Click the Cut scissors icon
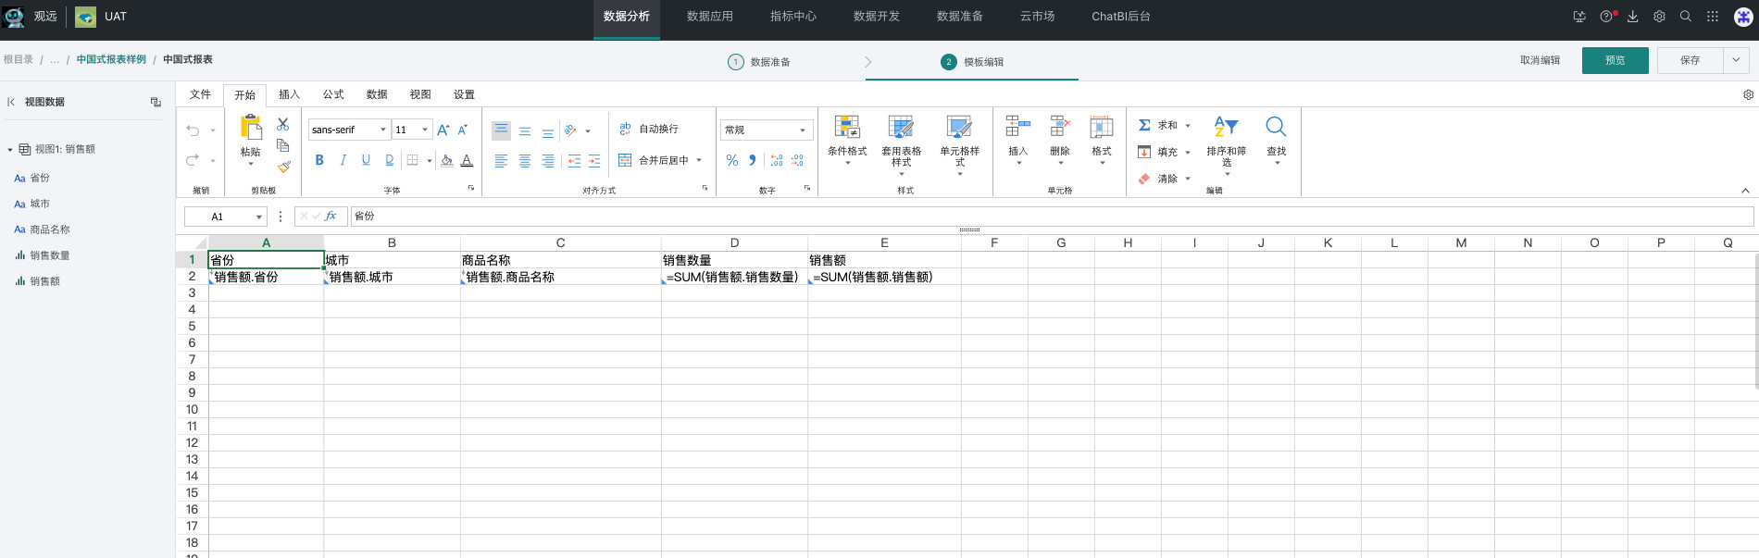Screen dimensions: 1759x558 [283, 124]
